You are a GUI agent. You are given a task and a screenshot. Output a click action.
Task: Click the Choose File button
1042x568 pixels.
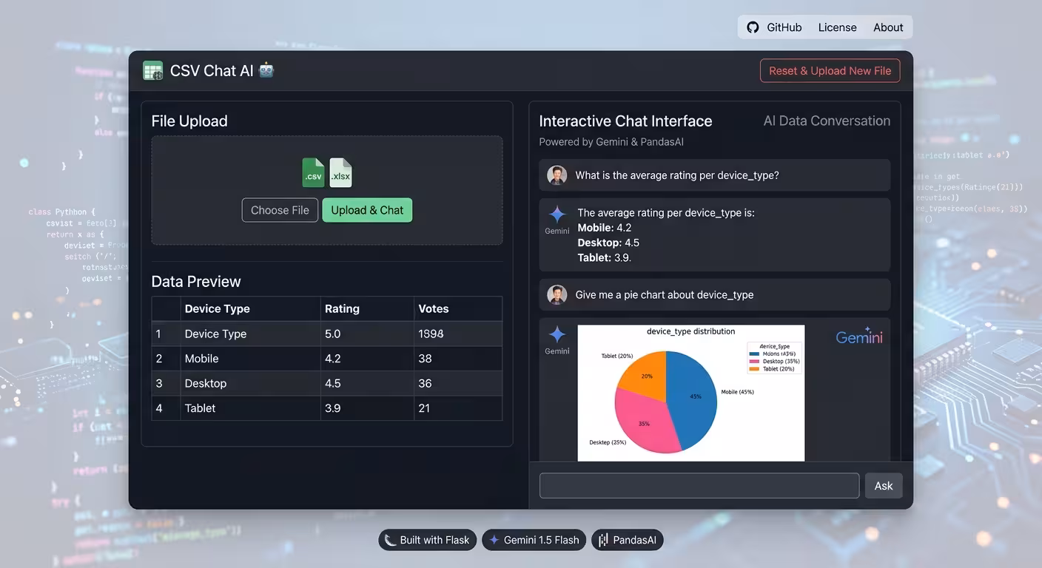tap(280, 210)
